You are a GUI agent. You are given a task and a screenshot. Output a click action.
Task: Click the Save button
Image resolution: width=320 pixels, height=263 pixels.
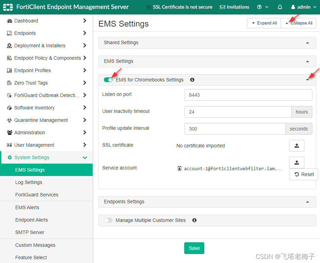point(194,248)
